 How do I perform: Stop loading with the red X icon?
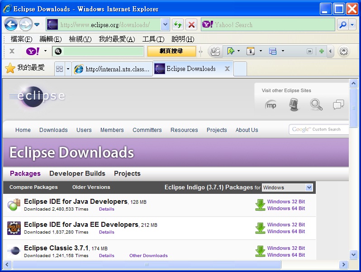[x=191, y=24]
